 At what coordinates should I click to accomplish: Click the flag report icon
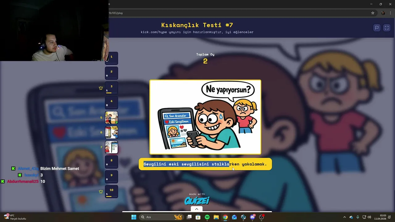pos(377,28)
